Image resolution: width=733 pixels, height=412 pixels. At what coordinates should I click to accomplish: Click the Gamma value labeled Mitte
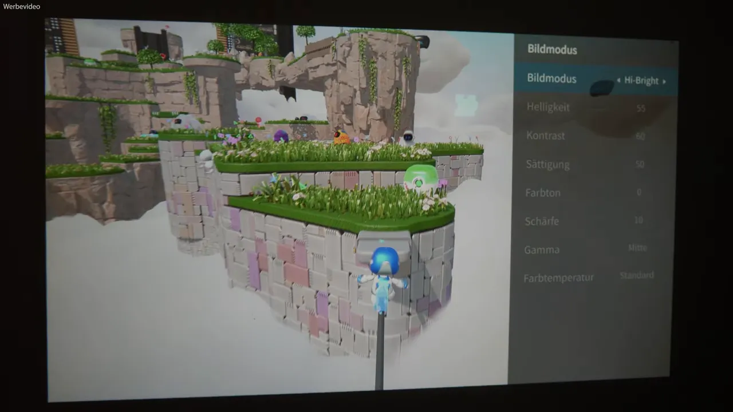(x=637, y=248)
